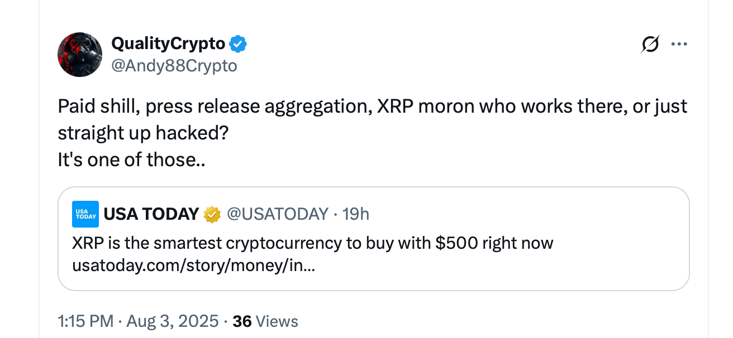733x338 pixels.
Task: Click the Aug 3, 2025 post date
Action: pyautogui.click(x=172, y=321)
